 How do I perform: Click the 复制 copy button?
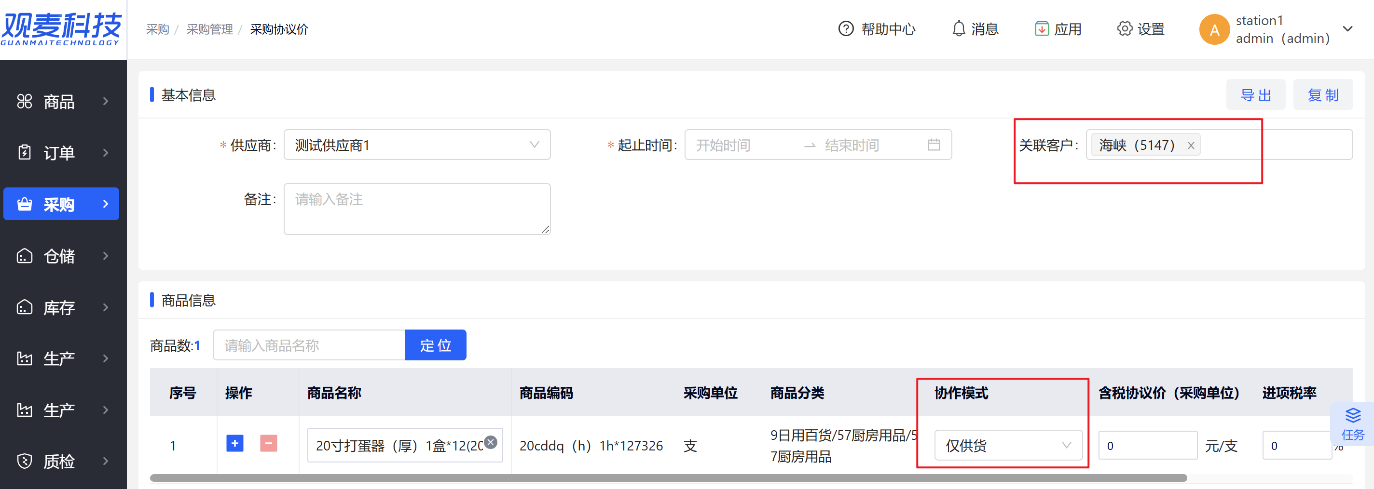(x=1323, y=95)
